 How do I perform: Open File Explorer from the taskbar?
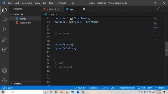[x=67, y=92]
